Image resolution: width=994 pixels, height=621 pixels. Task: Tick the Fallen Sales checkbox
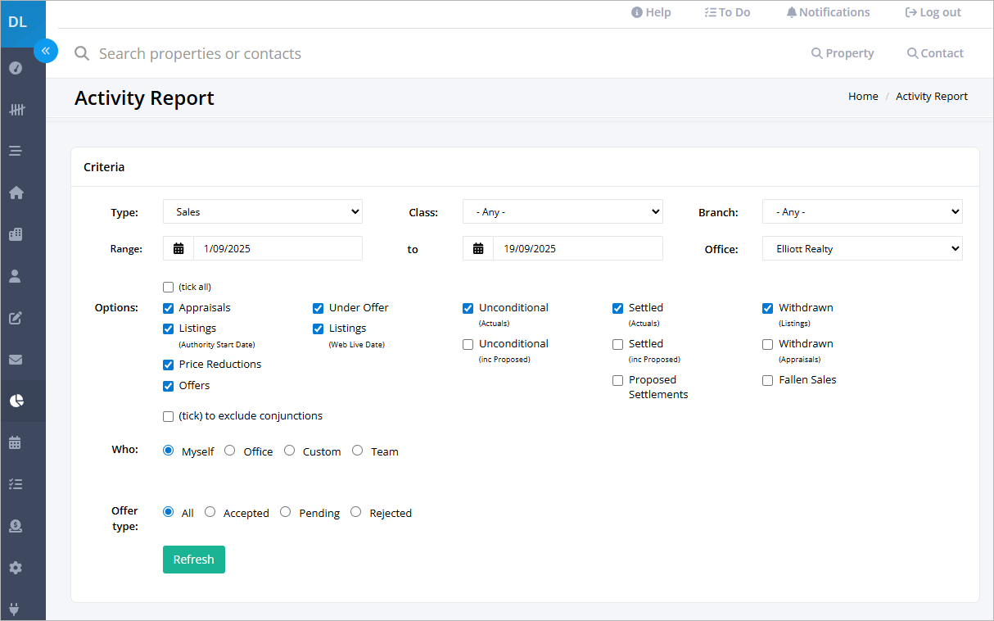coord(767,381)
